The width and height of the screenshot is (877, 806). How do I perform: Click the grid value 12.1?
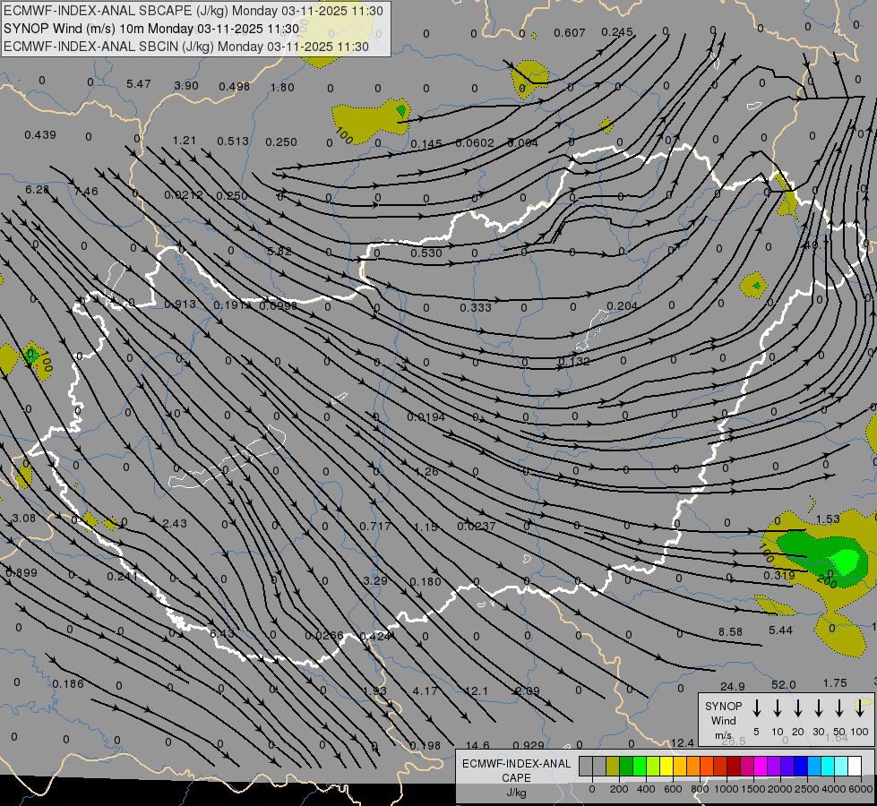point(477,691)
